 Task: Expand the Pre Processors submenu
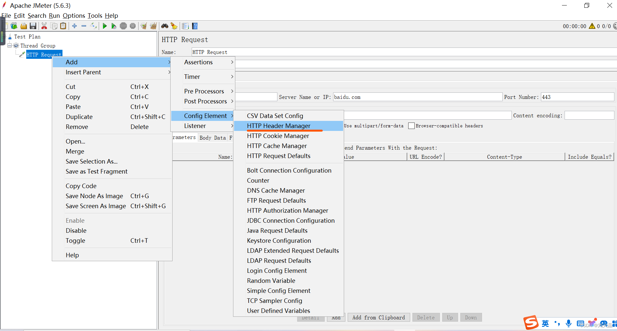pos(203,91)
